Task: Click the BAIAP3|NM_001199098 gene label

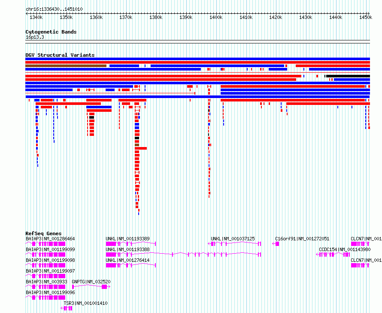Action: pyautogui.click(x=50, y=260)
